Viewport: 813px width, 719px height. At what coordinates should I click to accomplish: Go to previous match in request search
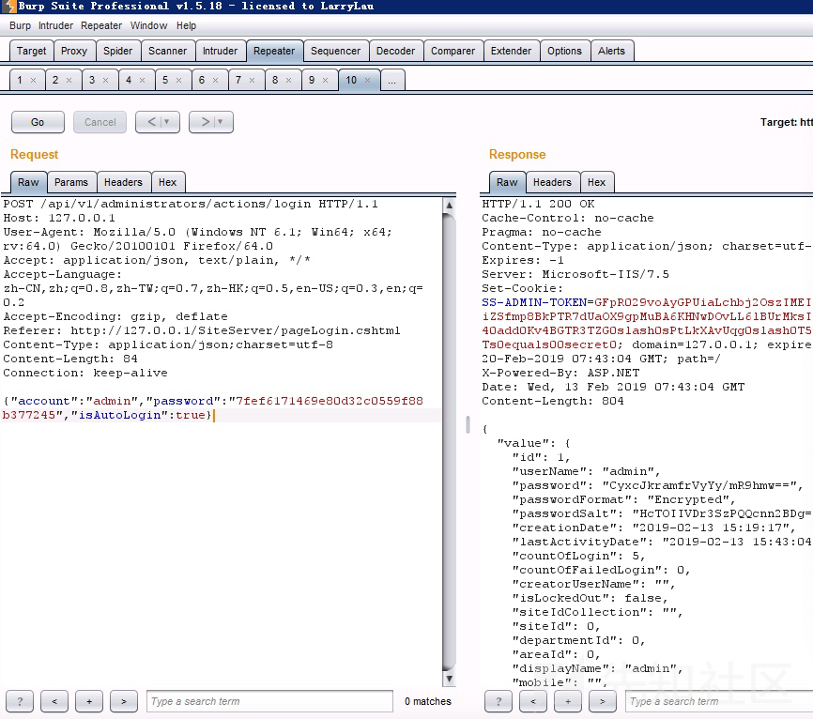coord(54,701)
